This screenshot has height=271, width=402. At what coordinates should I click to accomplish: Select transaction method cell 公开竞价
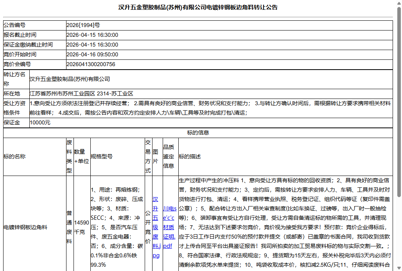click(148, 228)
